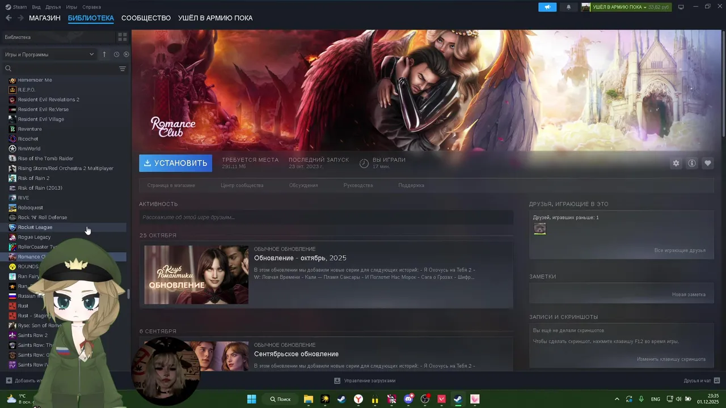
Task: Go back with the navigation arrow
Action: pyautogui.click(x=9, y=18)
